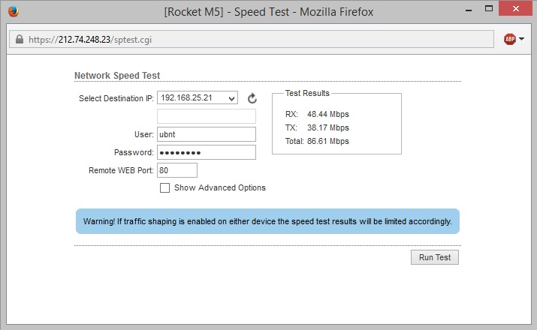Close the Speed Test window
537x330 pixels.
(516, 8)
